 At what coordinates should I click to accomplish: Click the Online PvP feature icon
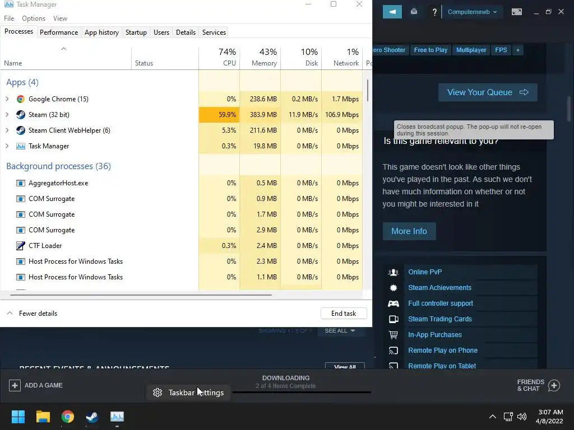pos(394,272)
